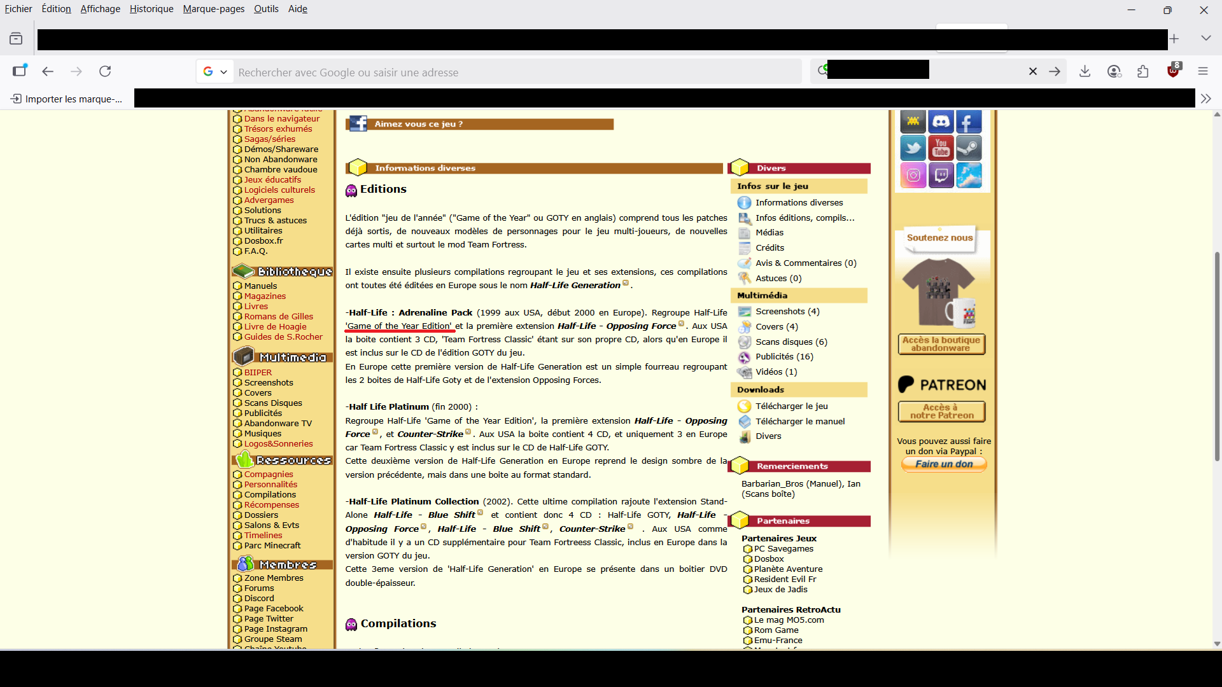Viewport: 1222px width, 687px height.
Task: Click the Firefox View icon
Action: pos(16,39)
